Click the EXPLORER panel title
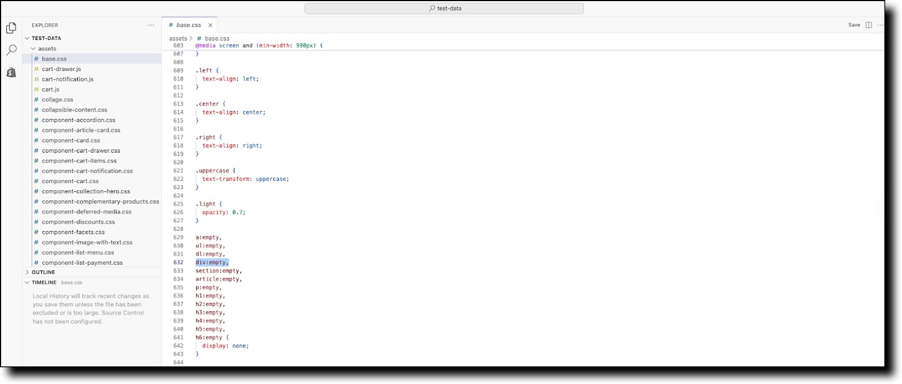This screenshot has width=902, height=384. point(45,25)
